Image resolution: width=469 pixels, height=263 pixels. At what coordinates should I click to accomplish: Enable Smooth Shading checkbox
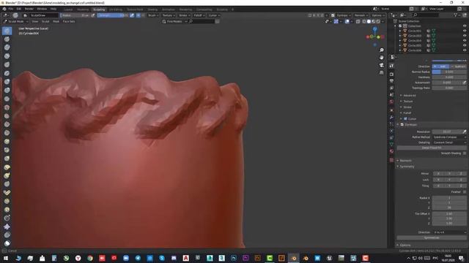tap(465, 153)
